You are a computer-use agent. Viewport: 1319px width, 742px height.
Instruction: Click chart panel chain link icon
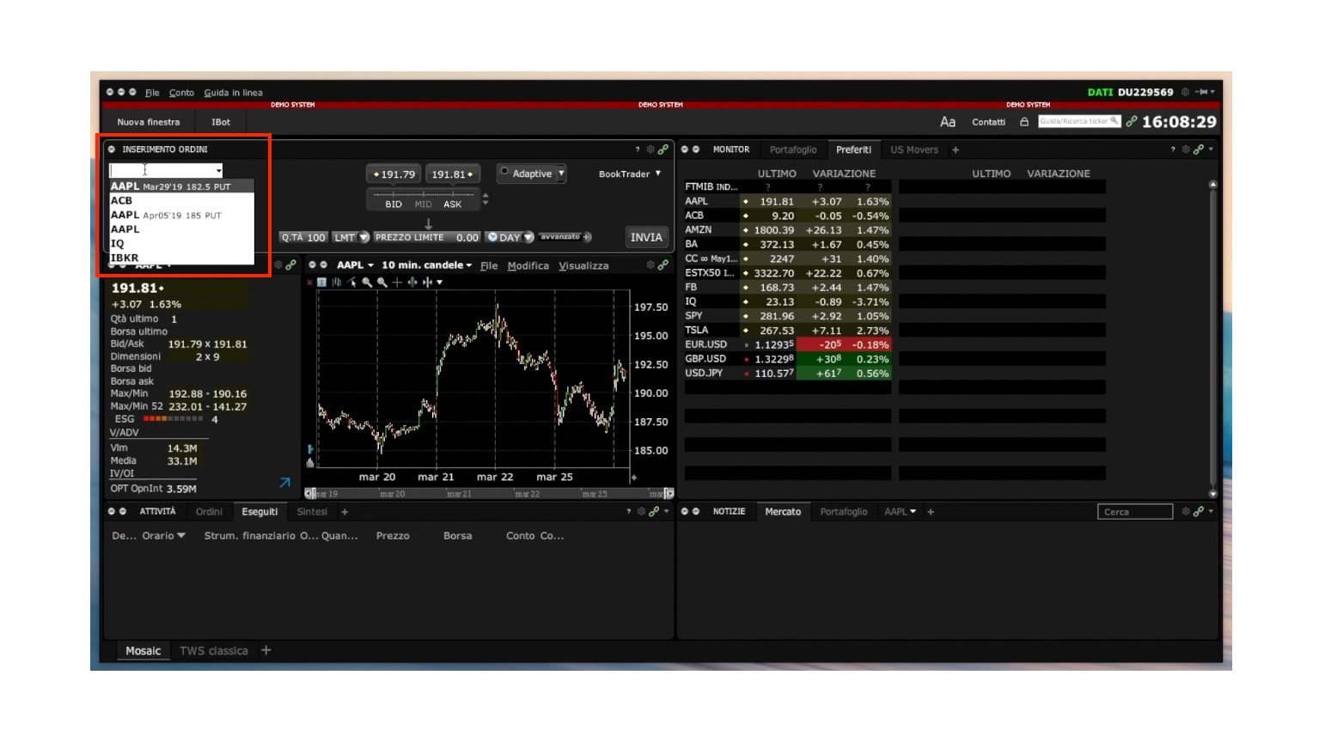[x=663, y=265]
